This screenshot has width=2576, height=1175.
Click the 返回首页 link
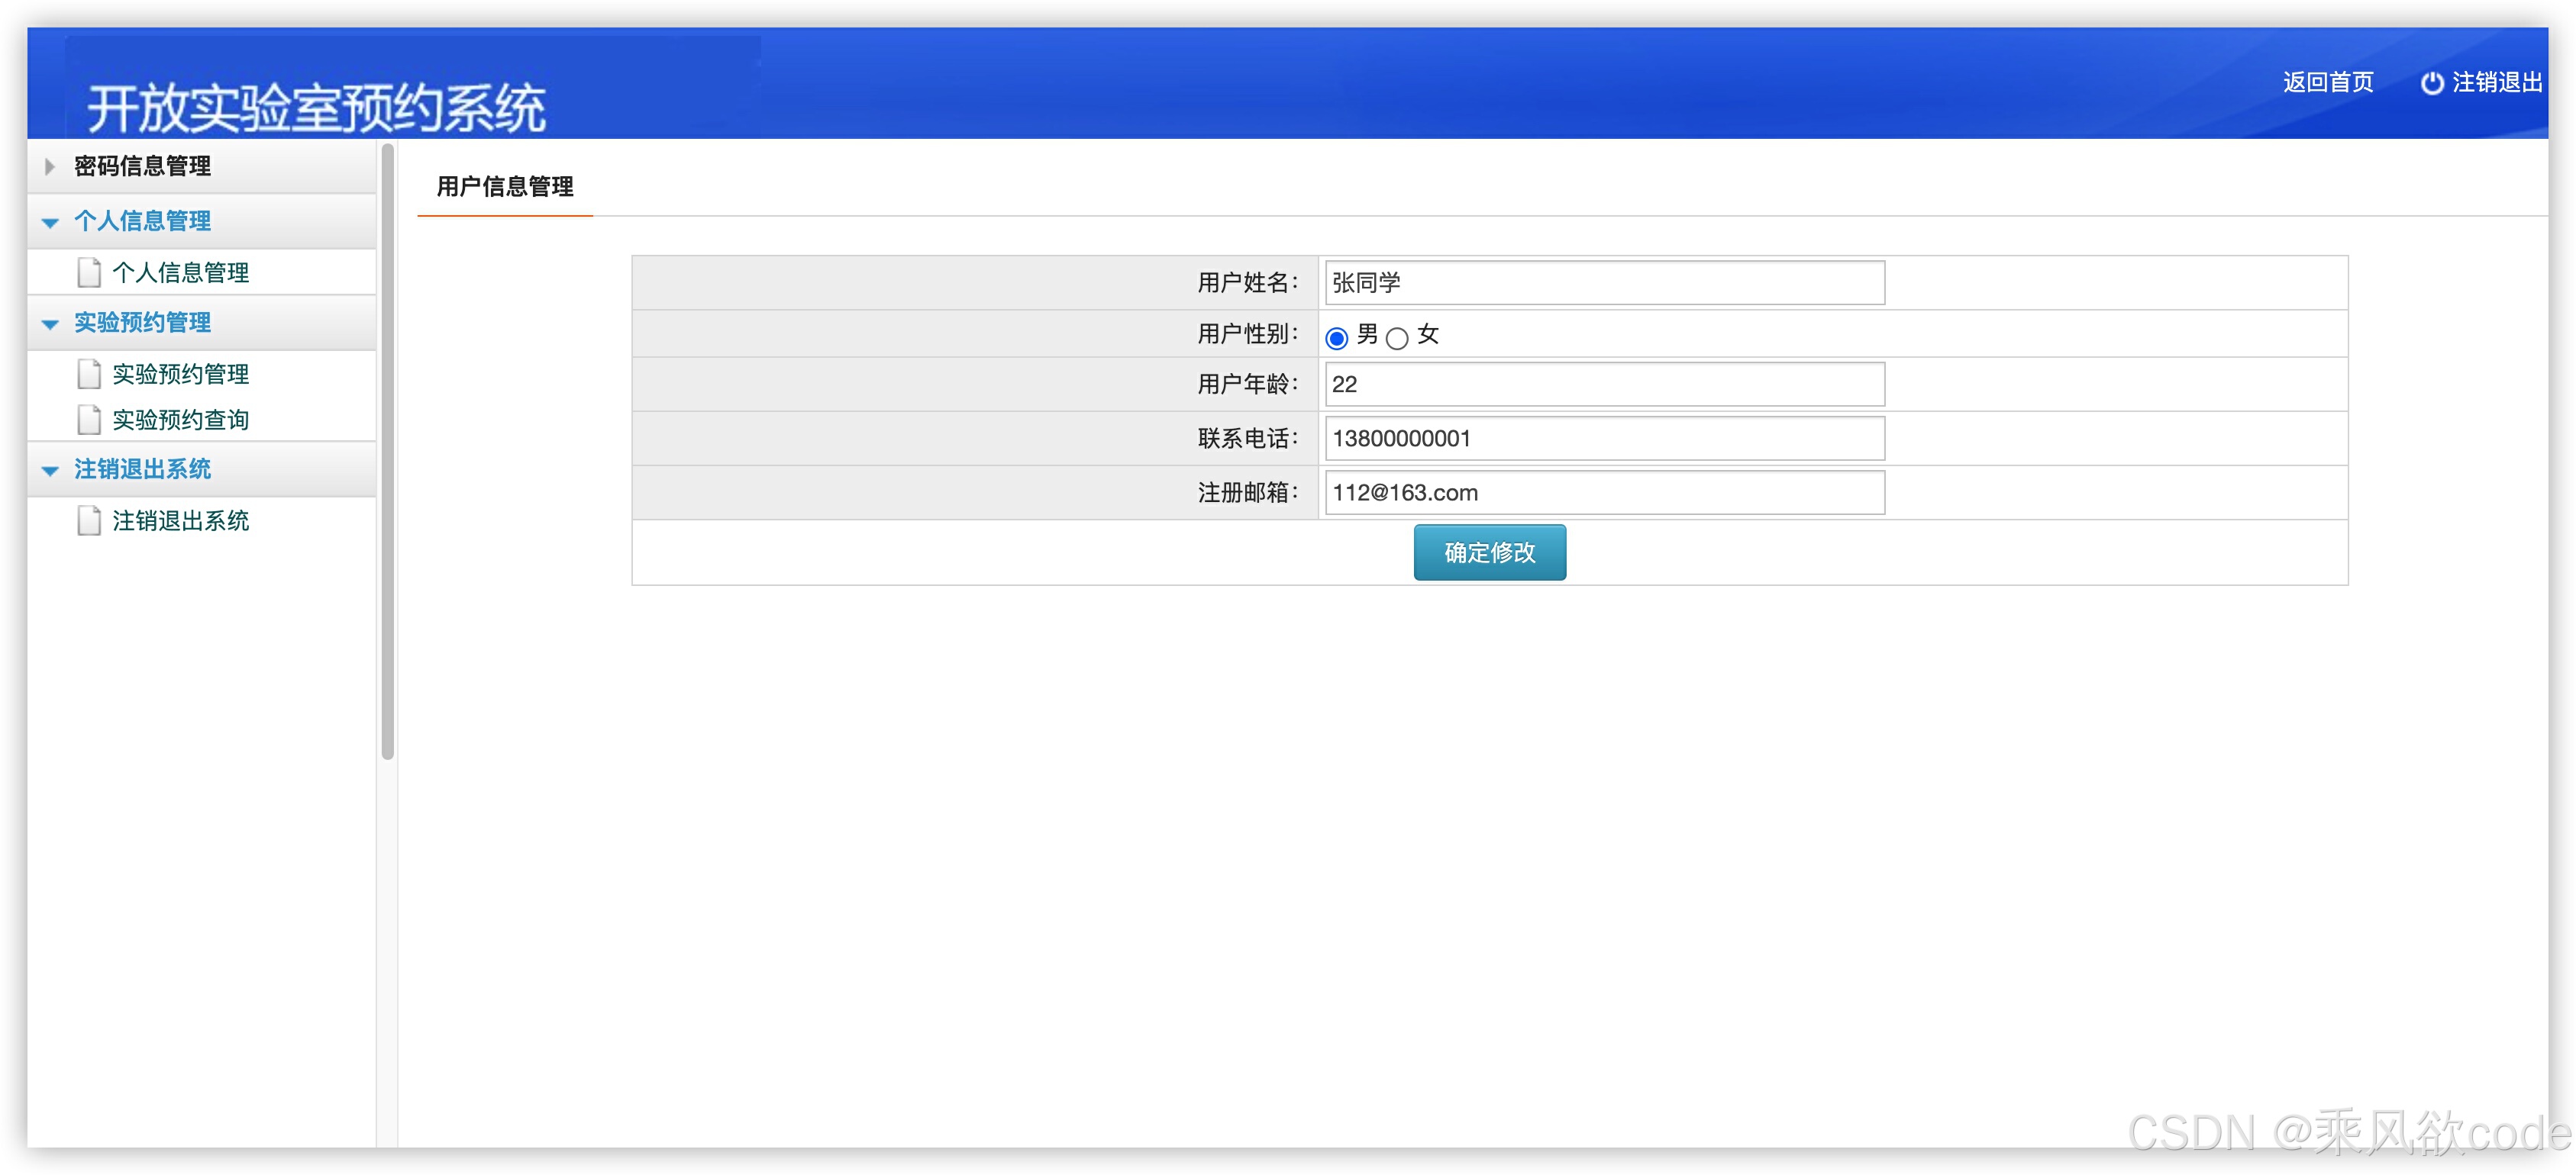pyautogui.click(x=2327, y=82)
